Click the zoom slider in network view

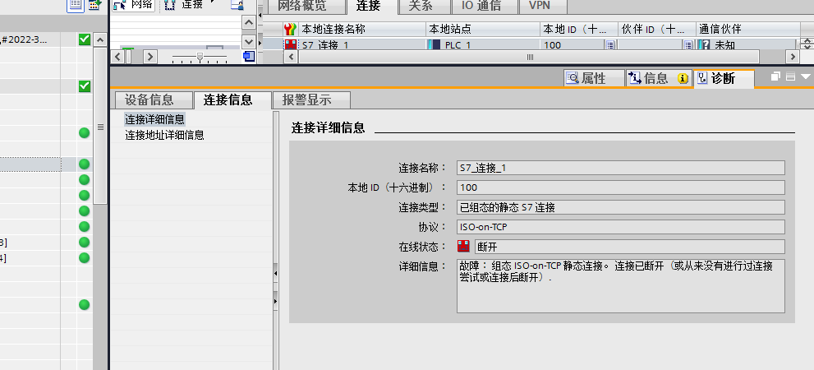(199, 56)
